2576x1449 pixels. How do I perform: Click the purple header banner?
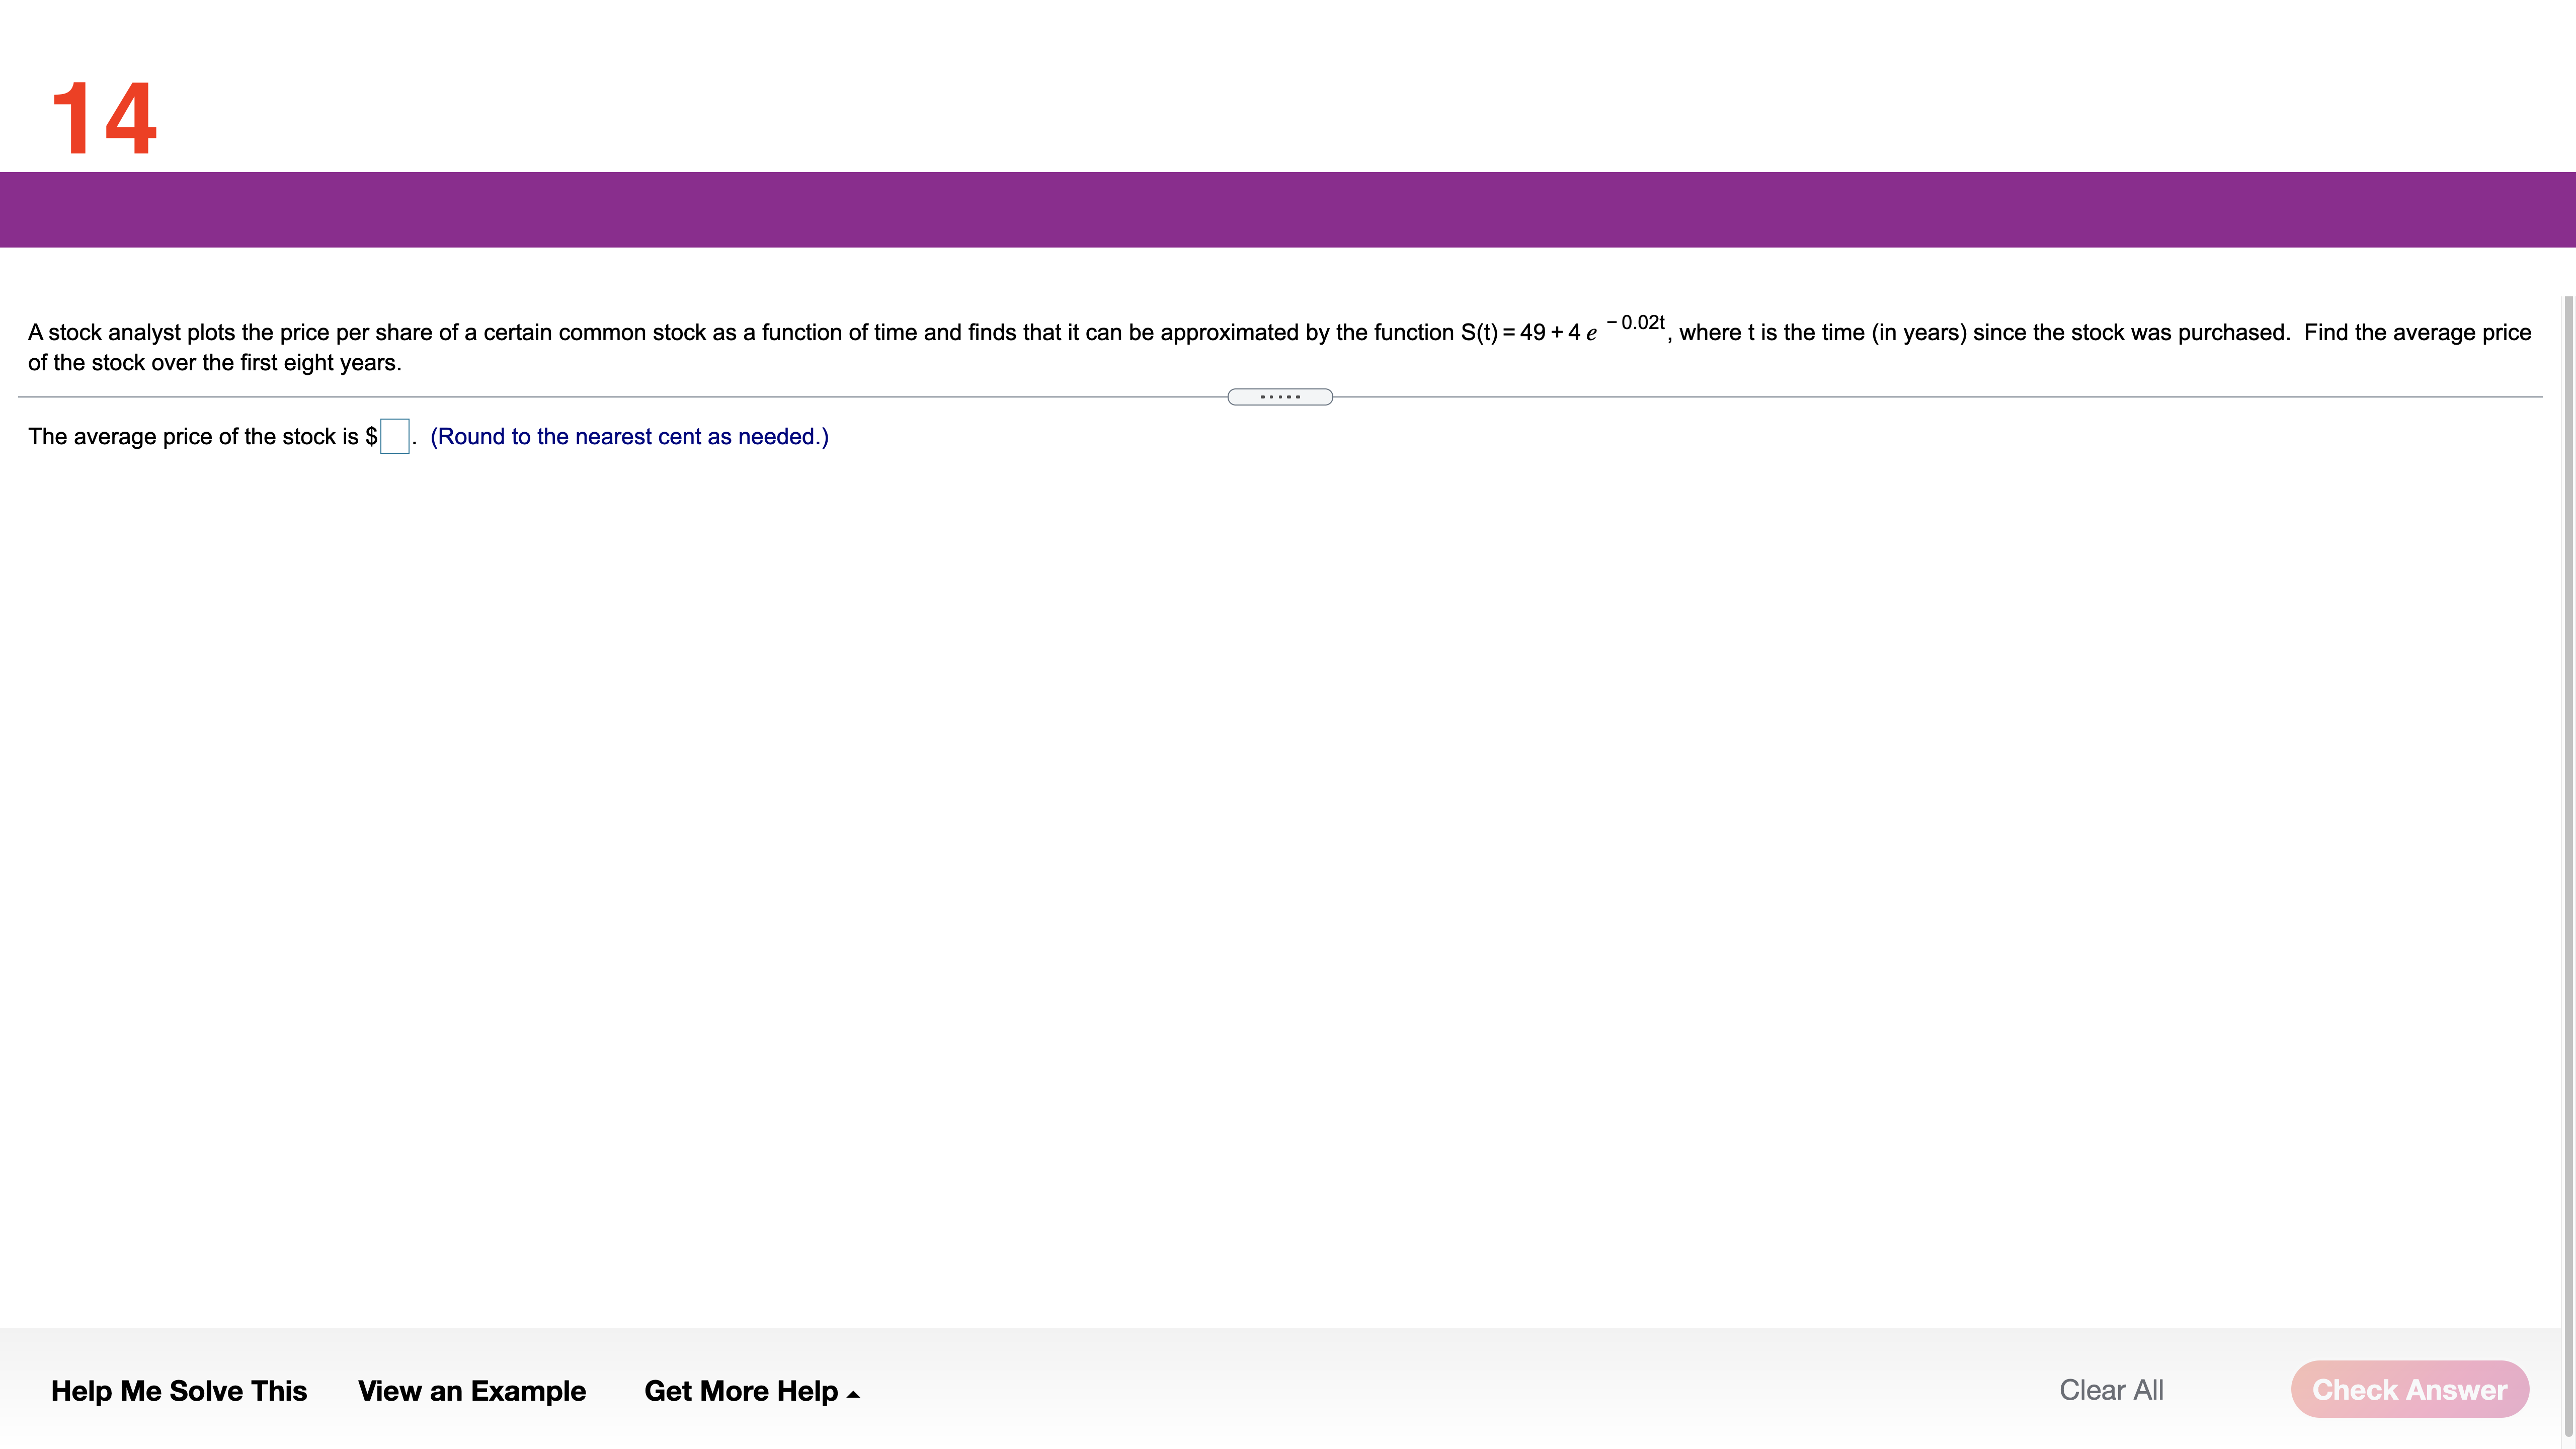[x=1288, y=209]
